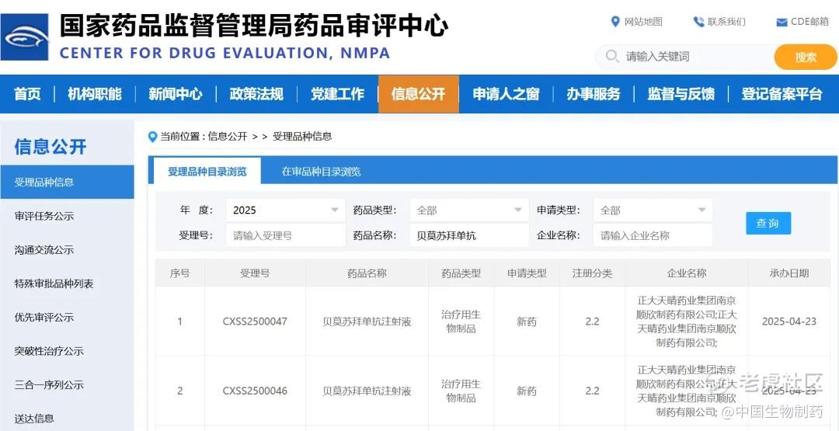Click 受理品种信息 in the breadcrumb

click(302, 137)
